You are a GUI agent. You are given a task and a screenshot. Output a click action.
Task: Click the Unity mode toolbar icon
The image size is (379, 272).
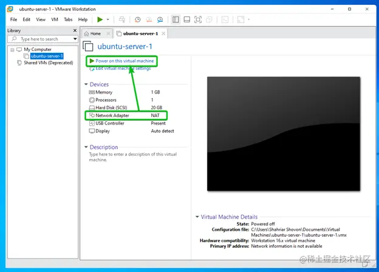pos(209,19)
